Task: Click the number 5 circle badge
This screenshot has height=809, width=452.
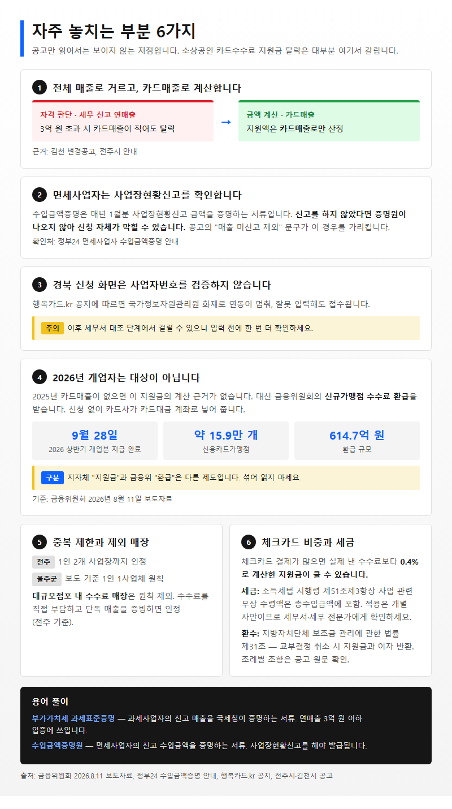Action: point(39,542)
